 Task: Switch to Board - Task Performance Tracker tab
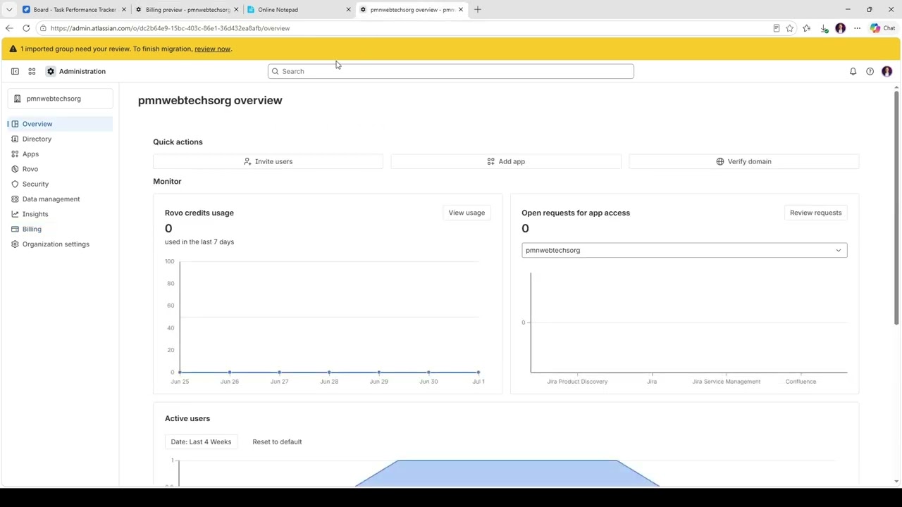pyautogui.click(x=75, y=9)
